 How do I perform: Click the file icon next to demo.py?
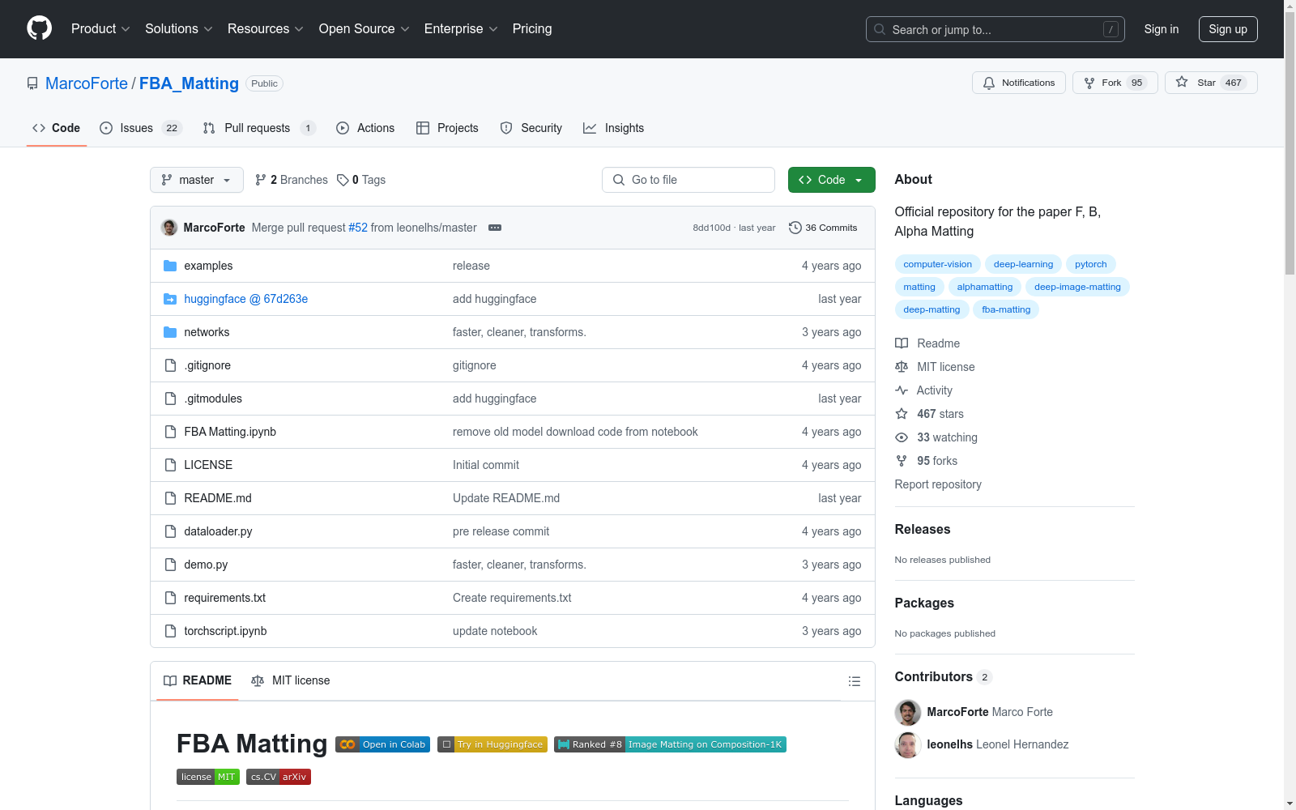(170, 565)
